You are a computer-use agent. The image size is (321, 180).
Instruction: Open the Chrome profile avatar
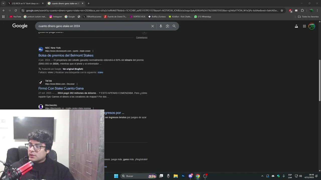click(x=311, y=10)
